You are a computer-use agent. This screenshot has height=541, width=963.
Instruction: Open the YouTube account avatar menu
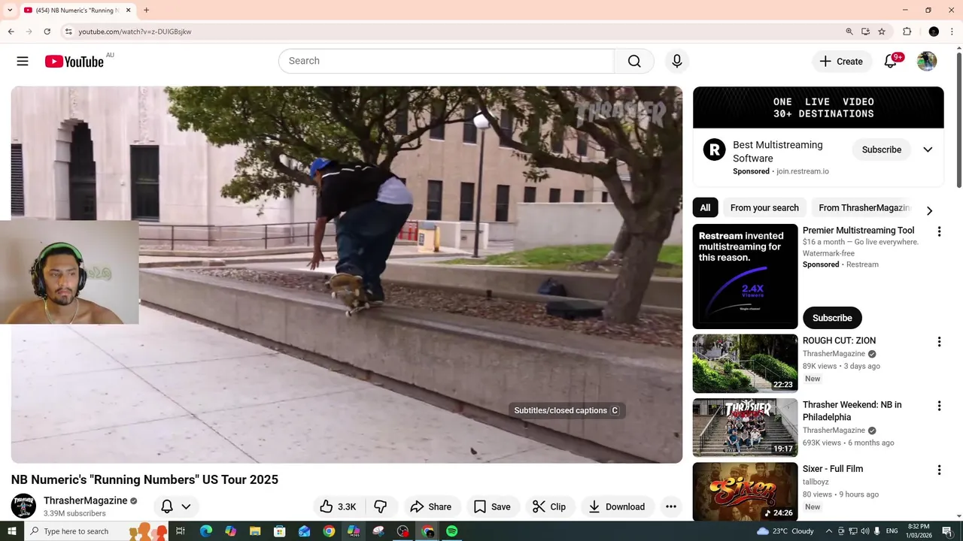click(x=927, y=62)
